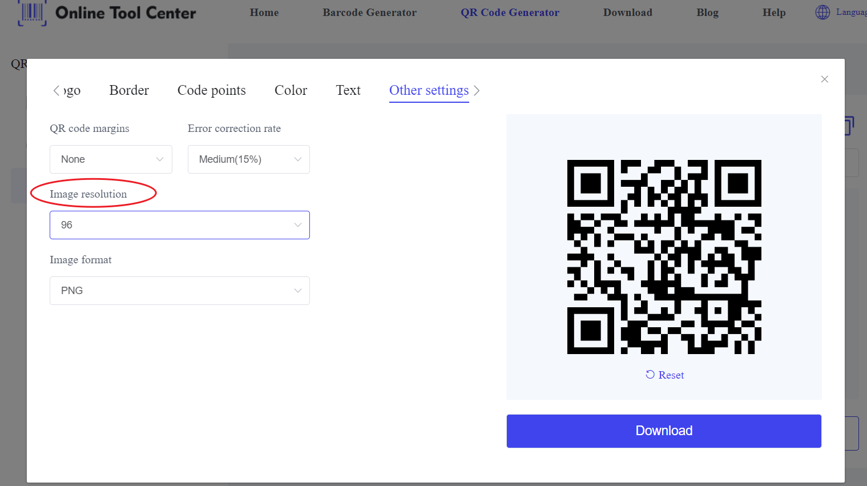867x486 pixels.
Task: Click the Image resolution label
Action: coord(88,194)
